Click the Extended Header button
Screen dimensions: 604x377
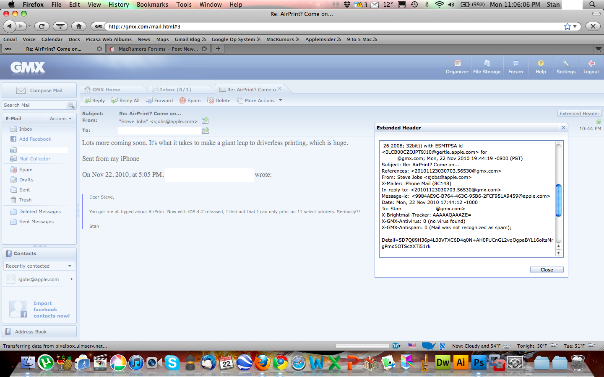(579, 114)
